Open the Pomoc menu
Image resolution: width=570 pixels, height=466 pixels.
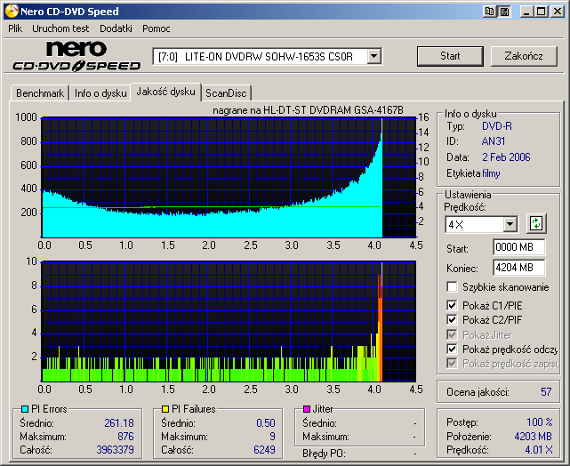pyautogui.click(x=156, y=28)
